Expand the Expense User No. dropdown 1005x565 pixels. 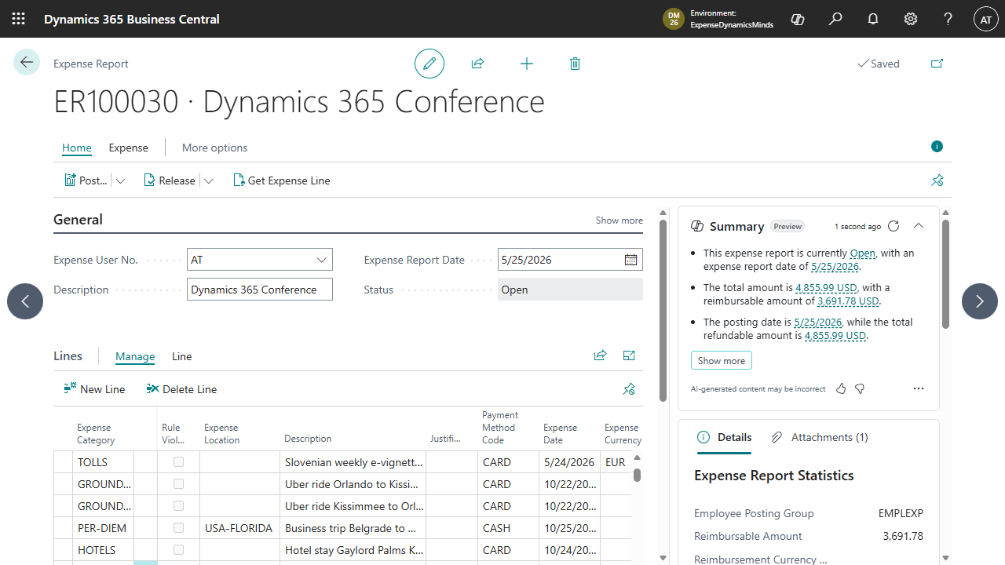click(321, 260)
